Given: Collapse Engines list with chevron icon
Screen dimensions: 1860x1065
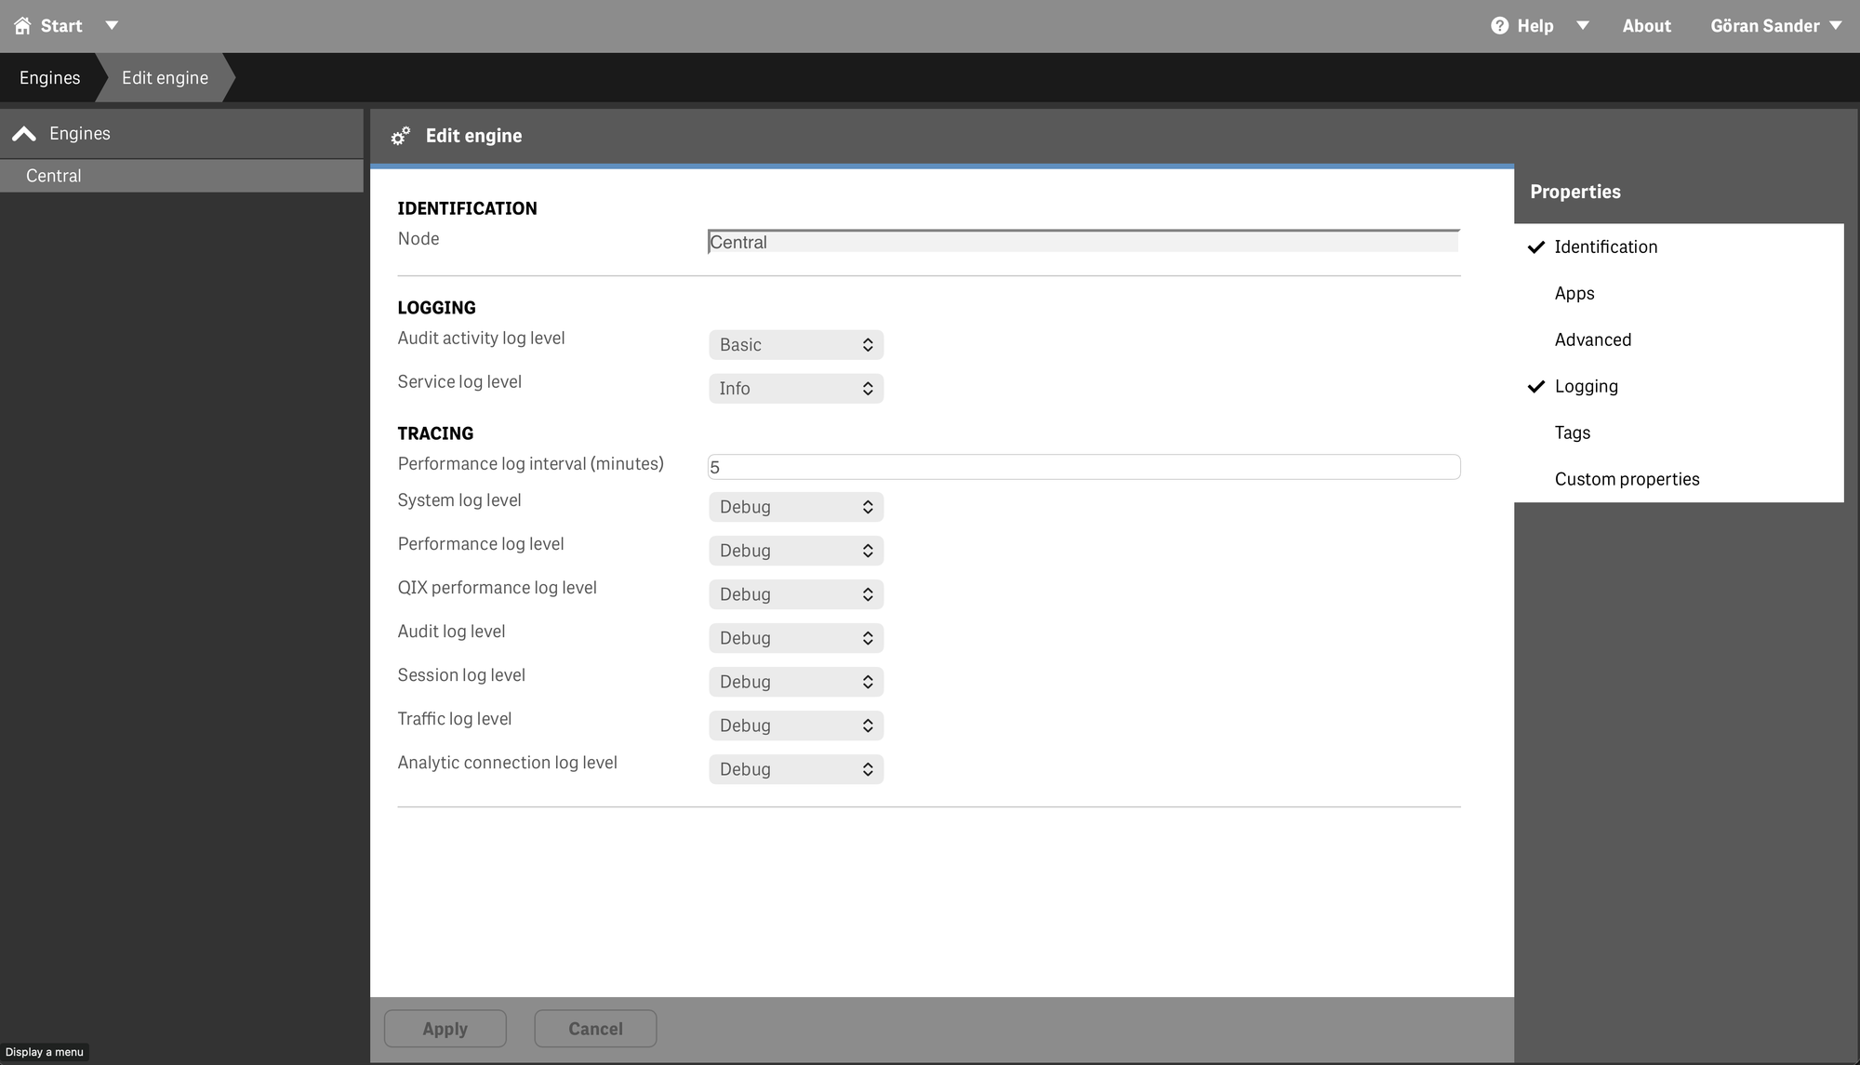Looking at the screenshot, I should pyautogui.click(x=24, y=134).
